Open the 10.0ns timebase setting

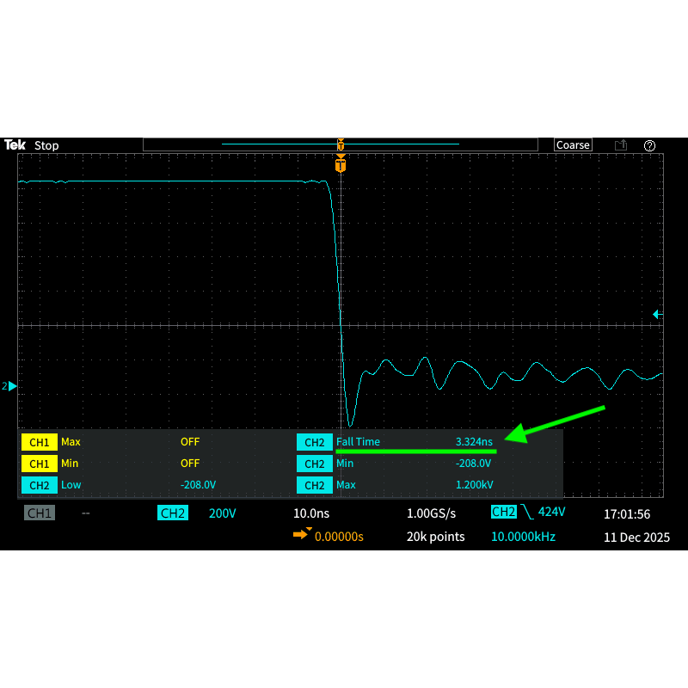[311, 513]
